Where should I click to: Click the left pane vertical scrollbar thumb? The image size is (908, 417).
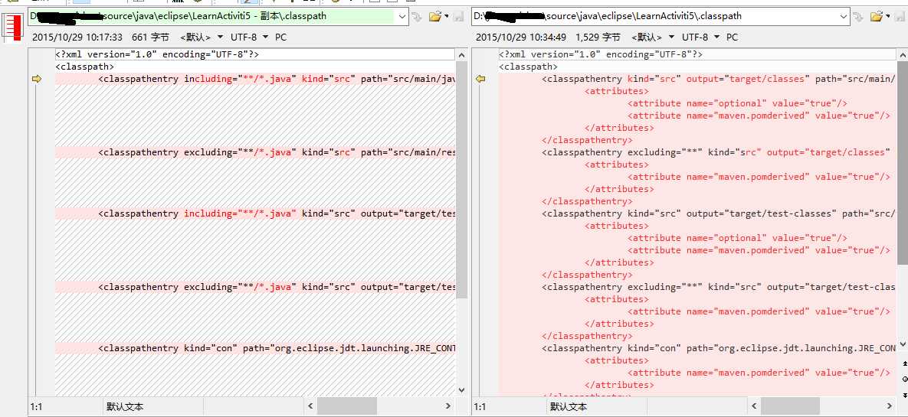click(461, 180)
